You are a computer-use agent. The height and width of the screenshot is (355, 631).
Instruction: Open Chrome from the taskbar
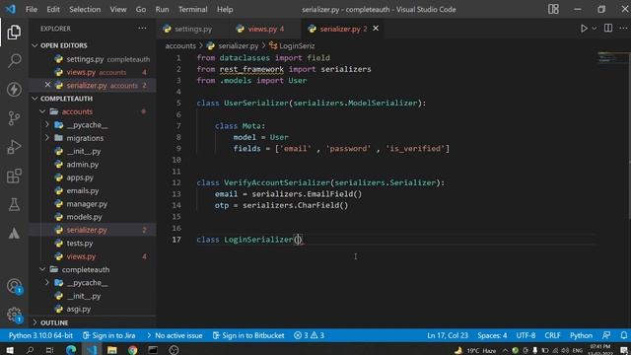tap(132, 349)
